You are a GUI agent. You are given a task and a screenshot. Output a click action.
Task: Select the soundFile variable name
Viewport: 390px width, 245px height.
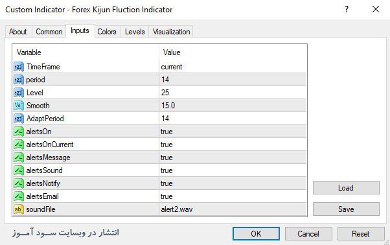pyautogui.click(x=41, y=209)
